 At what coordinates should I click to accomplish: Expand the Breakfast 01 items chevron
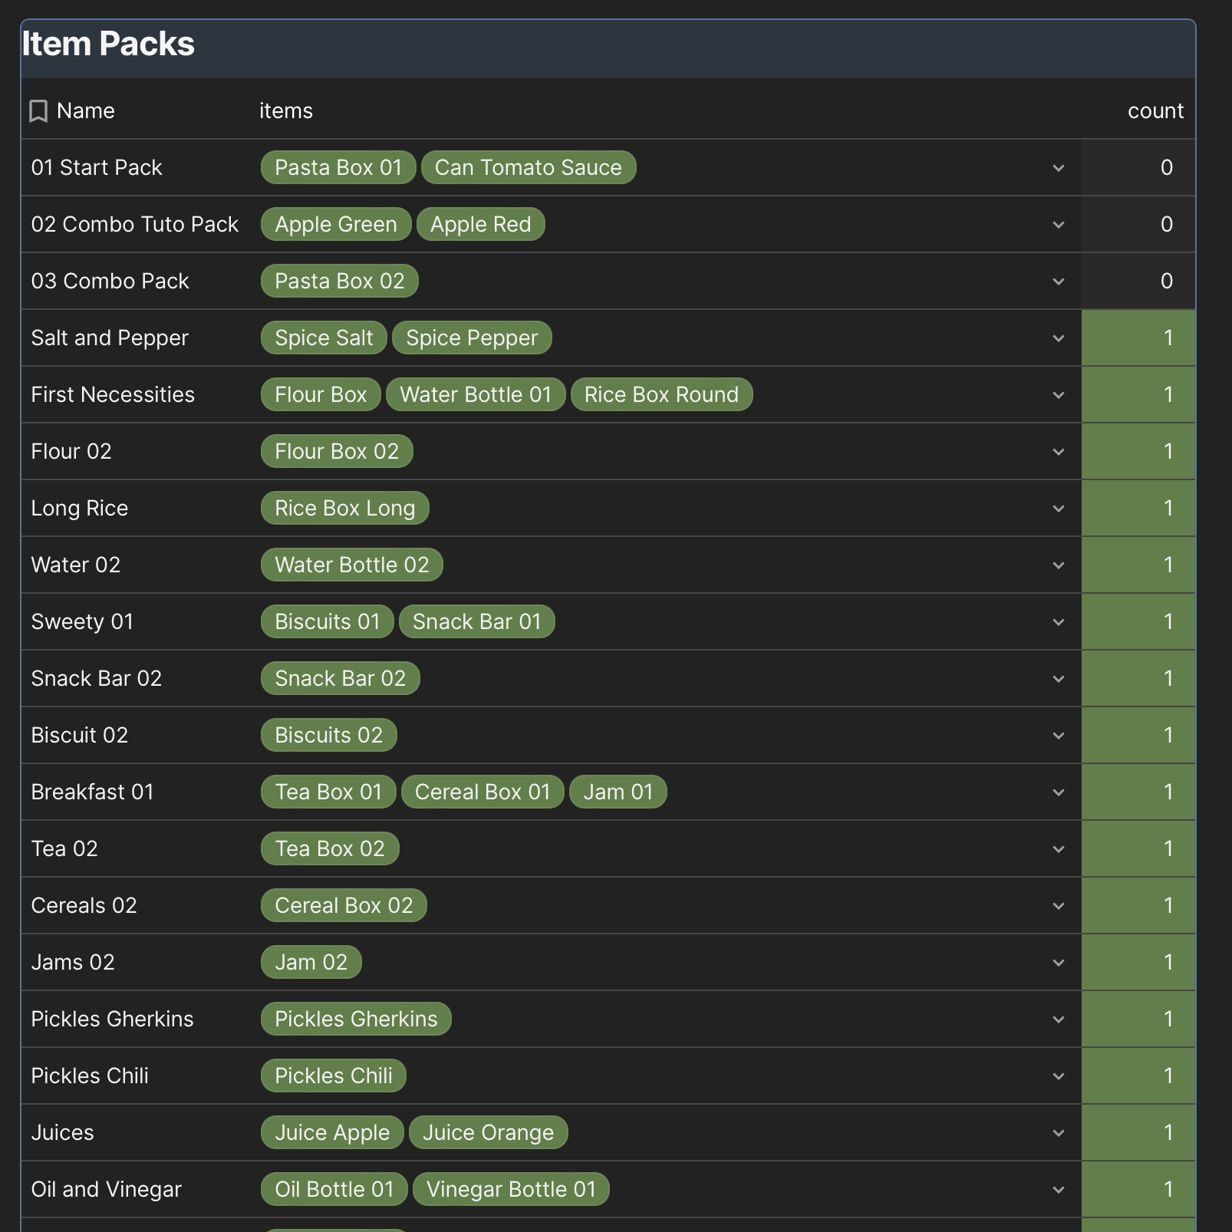[x=1058, y=792]
